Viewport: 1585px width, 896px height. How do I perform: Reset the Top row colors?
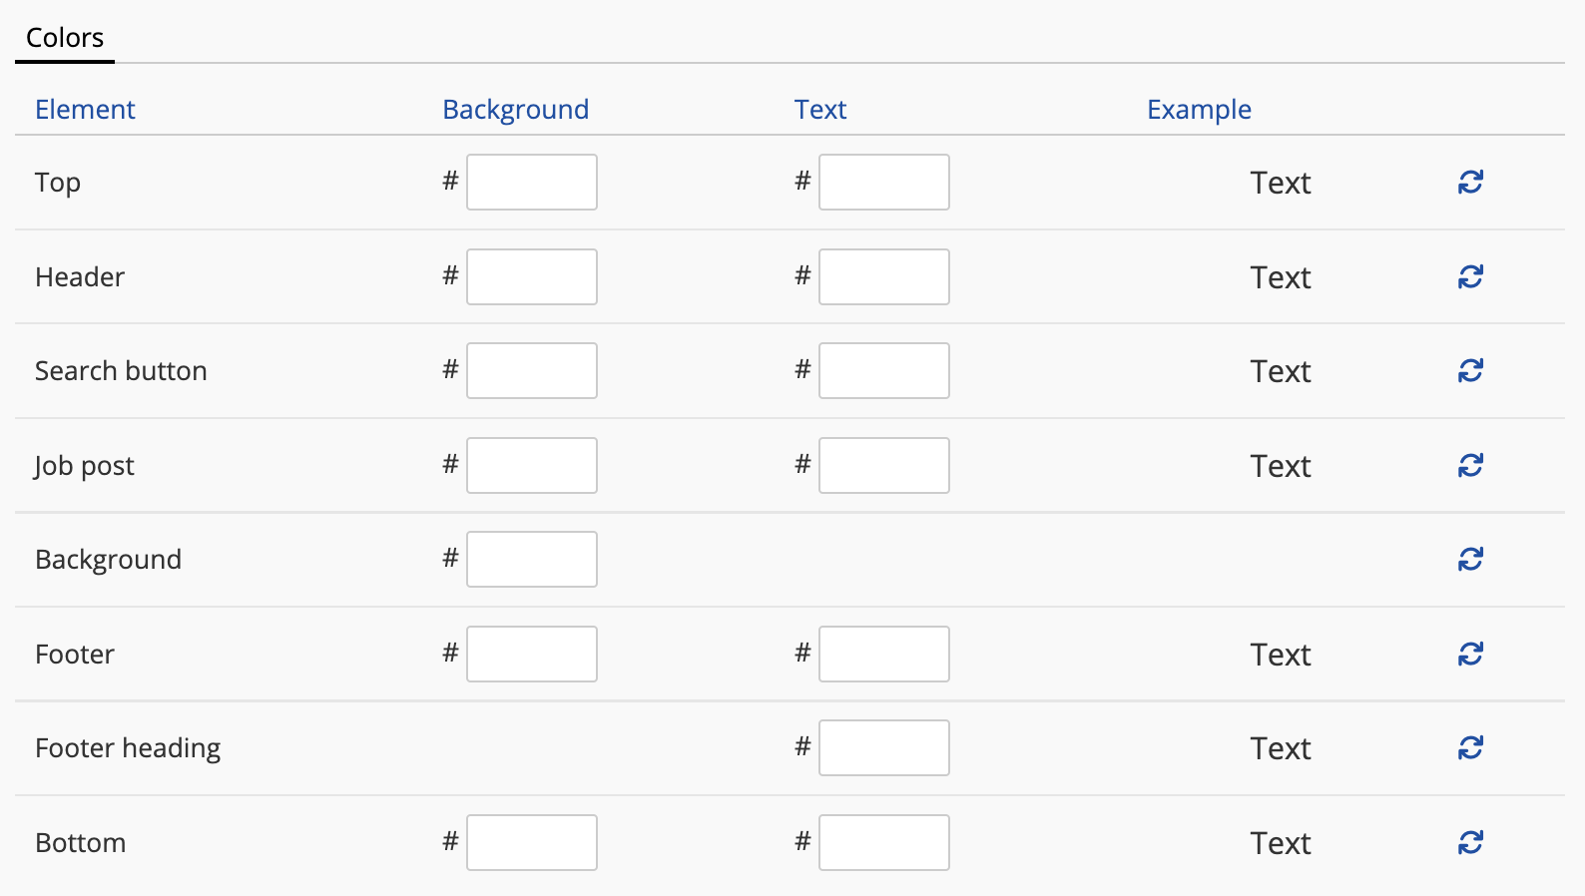click(x=1470, y=182)
